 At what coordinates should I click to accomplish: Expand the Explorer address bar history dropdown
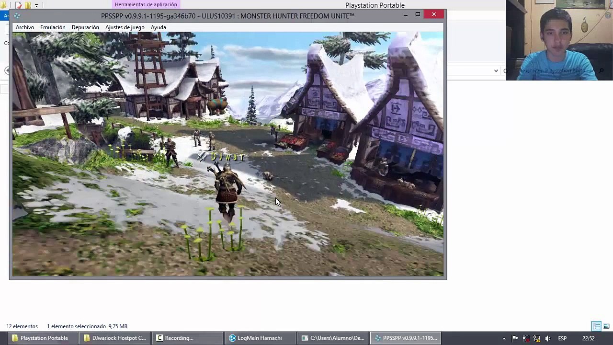(x=496, y=71)
